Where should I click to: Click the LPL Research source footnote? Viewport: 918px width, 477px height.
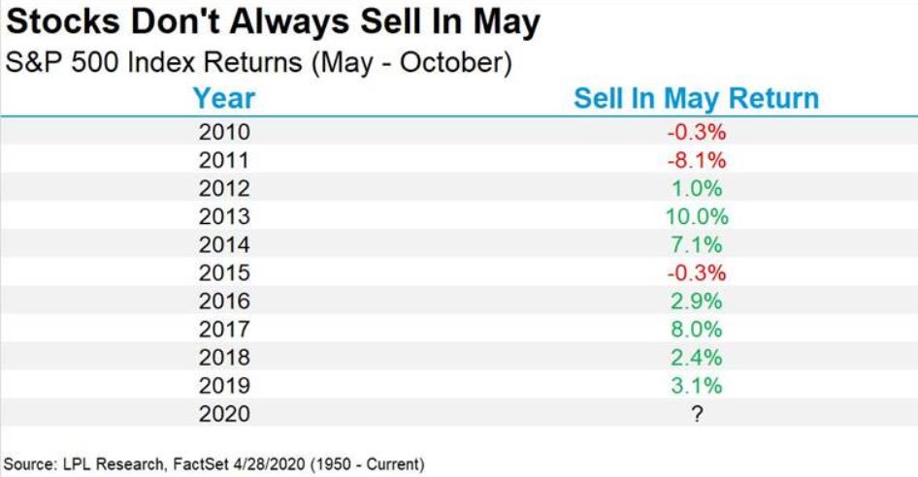click(x=213, y=464)
